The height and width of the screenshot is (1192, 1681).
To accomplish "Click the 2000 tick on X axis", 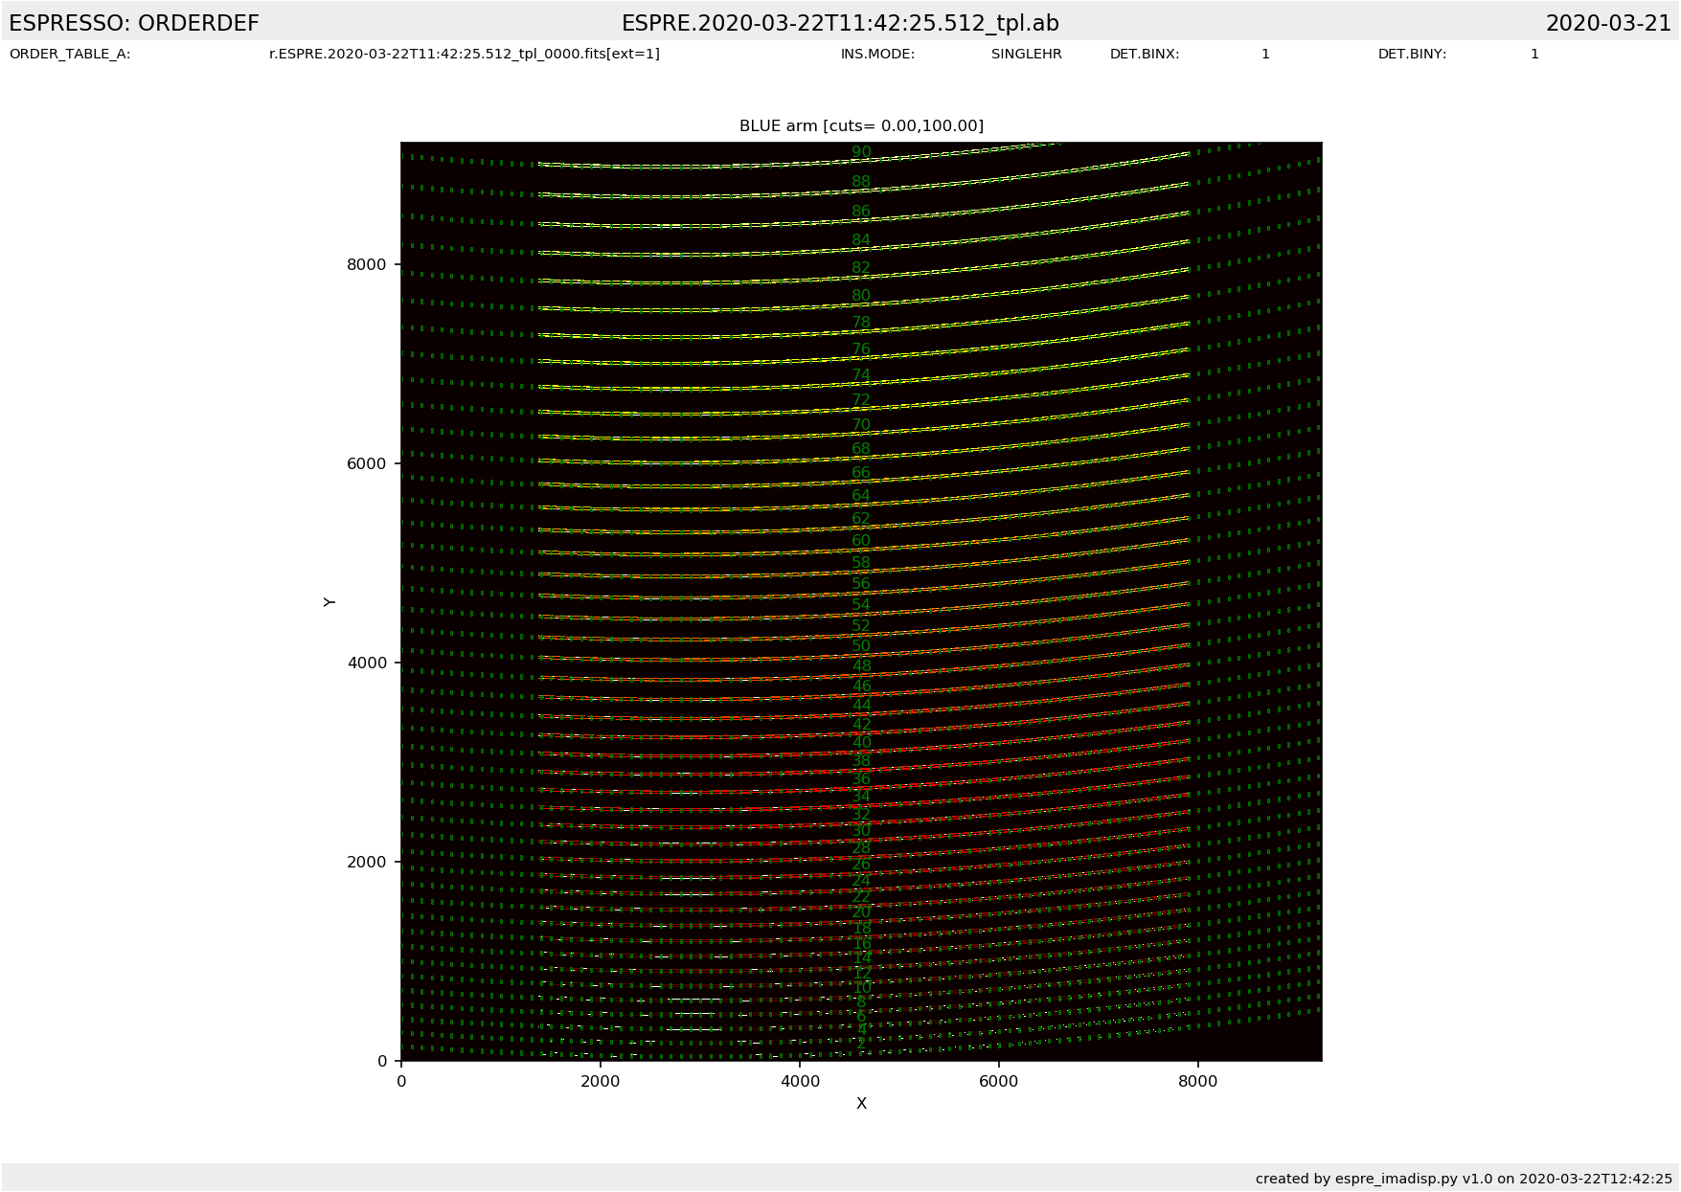I will tap(600, 1082).
